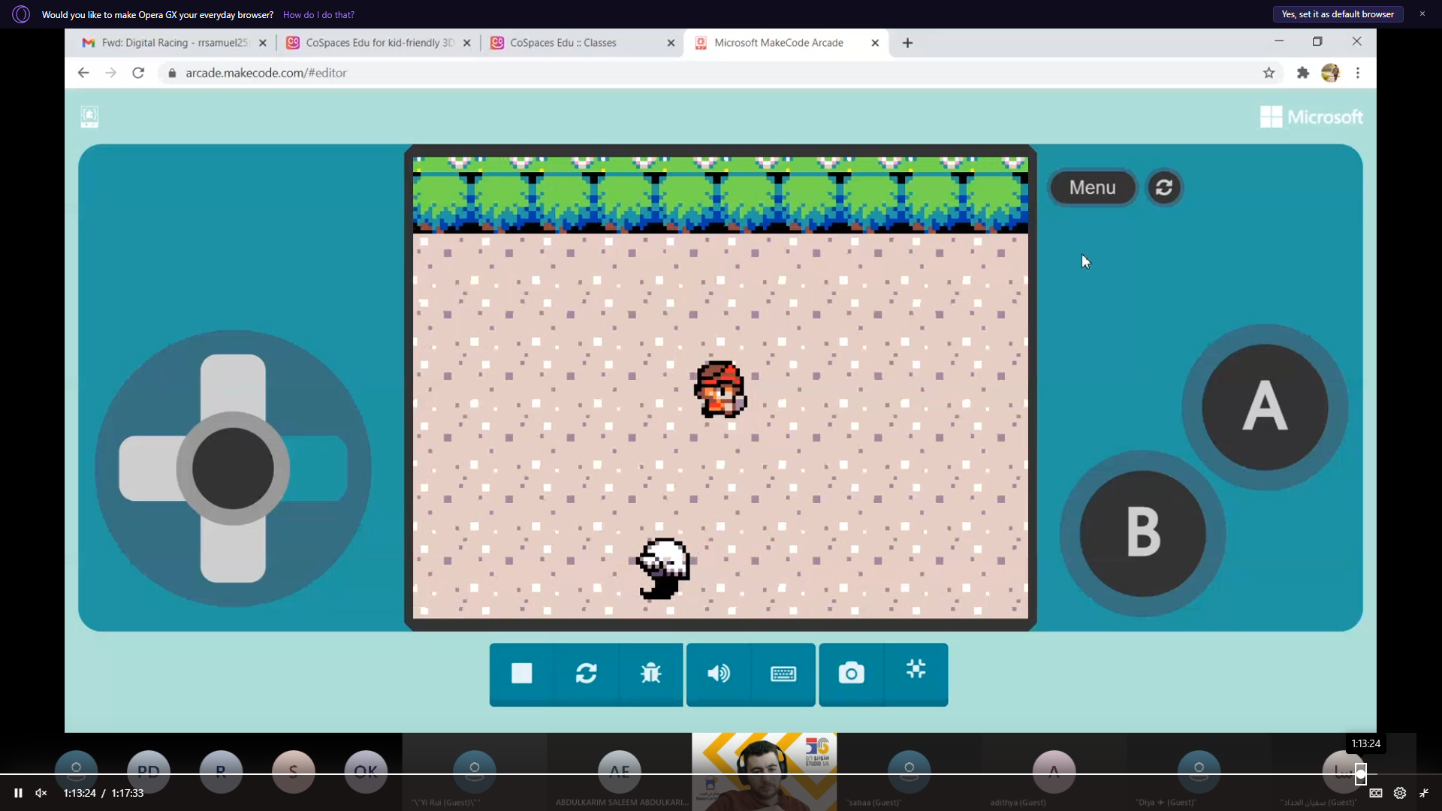The image size is (1442, 811).
Task: Take a screenshot with the camera icon
Action: click(851, 674)
